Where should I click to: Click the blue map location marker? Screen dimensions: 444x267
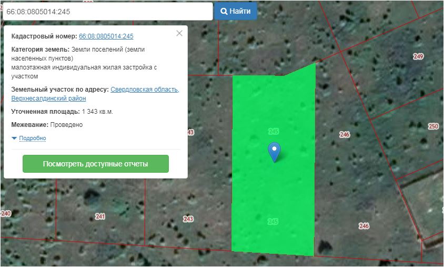click(x=274, y=151)
